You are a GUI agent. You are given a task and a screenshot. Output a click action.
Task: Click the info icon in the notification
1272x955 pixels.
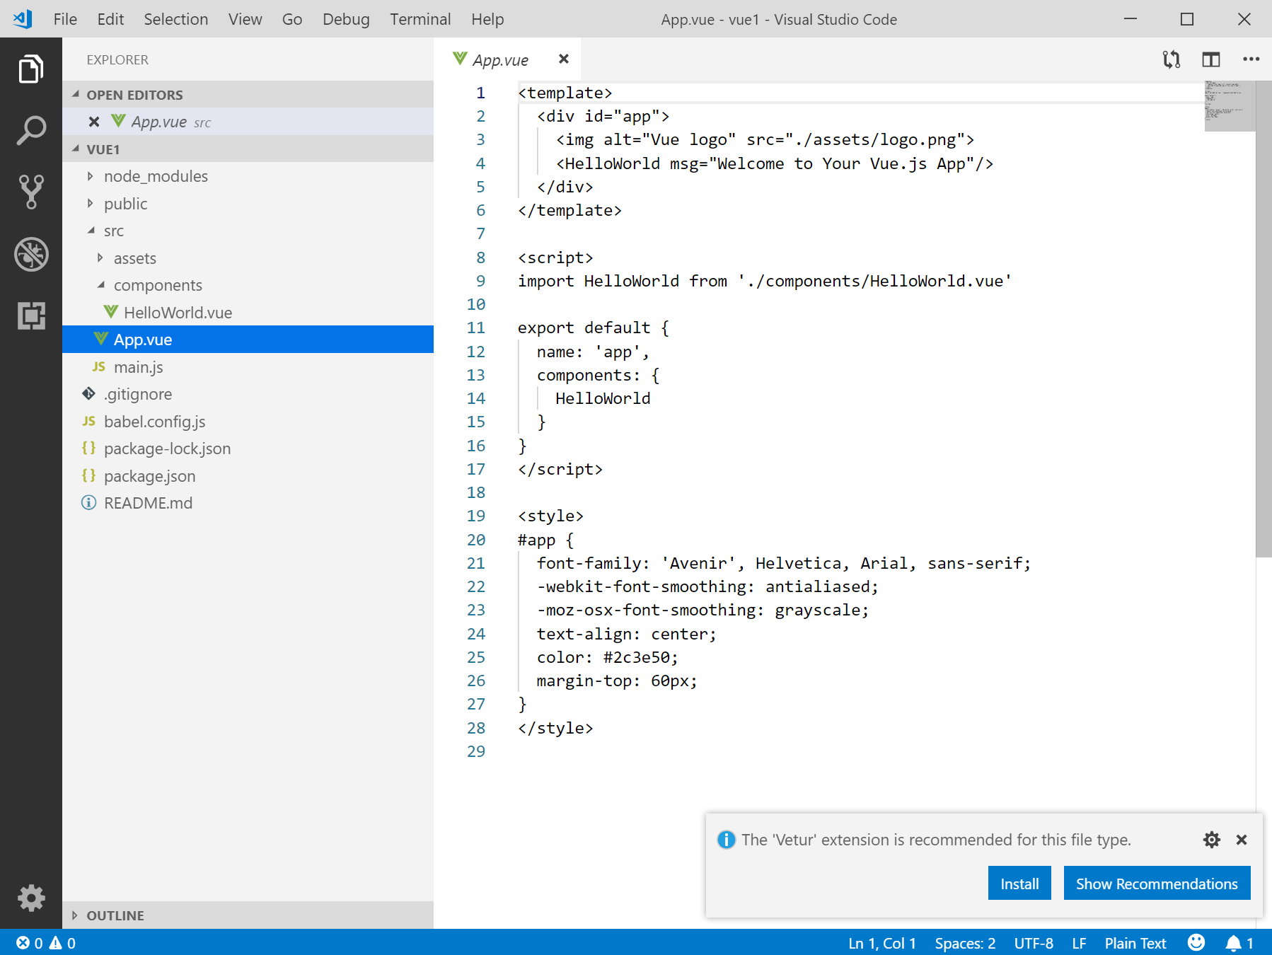point(726,840)
